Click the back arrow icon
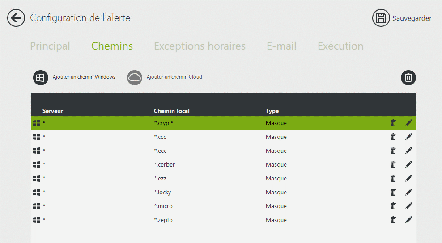This screenshot has width=442, height=243. [x=16, y=18]
